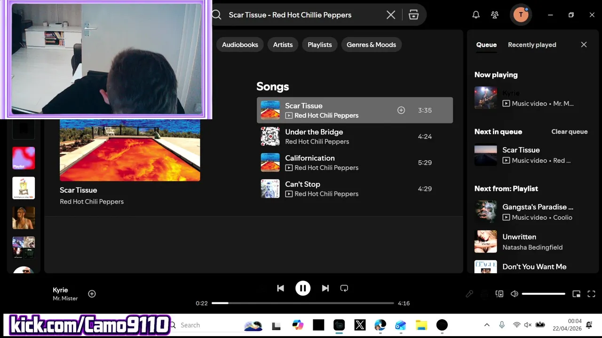Viewport: 602px width, 338px height.
Task: Open the Friend Activity icon
Action: pos(495,15)
